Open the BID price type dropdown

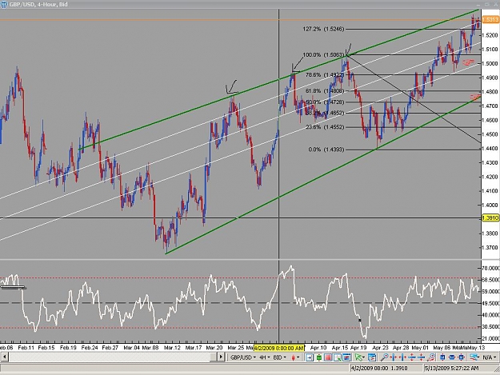coord(279,357)
